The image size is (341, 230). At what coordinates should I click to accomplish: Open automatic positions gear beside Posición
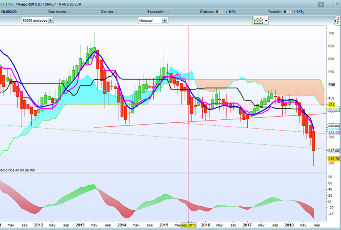(301, 12)
